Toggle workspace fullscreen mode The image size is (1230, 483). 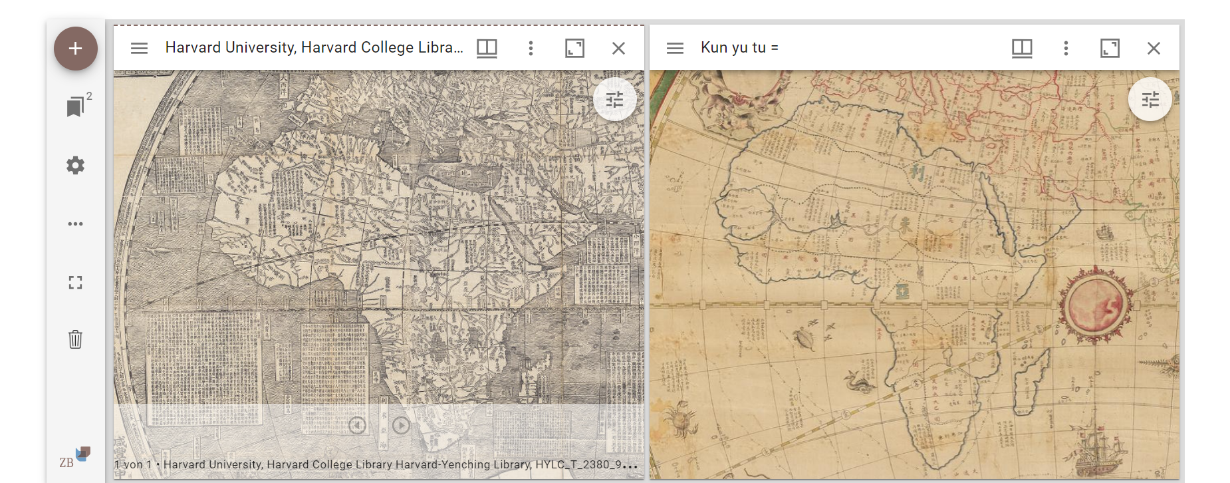(76, 282)
